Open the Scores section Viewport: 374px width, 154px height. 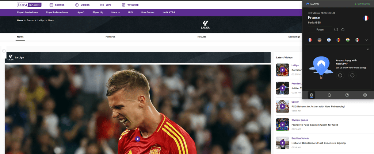(x=57, y=5)
